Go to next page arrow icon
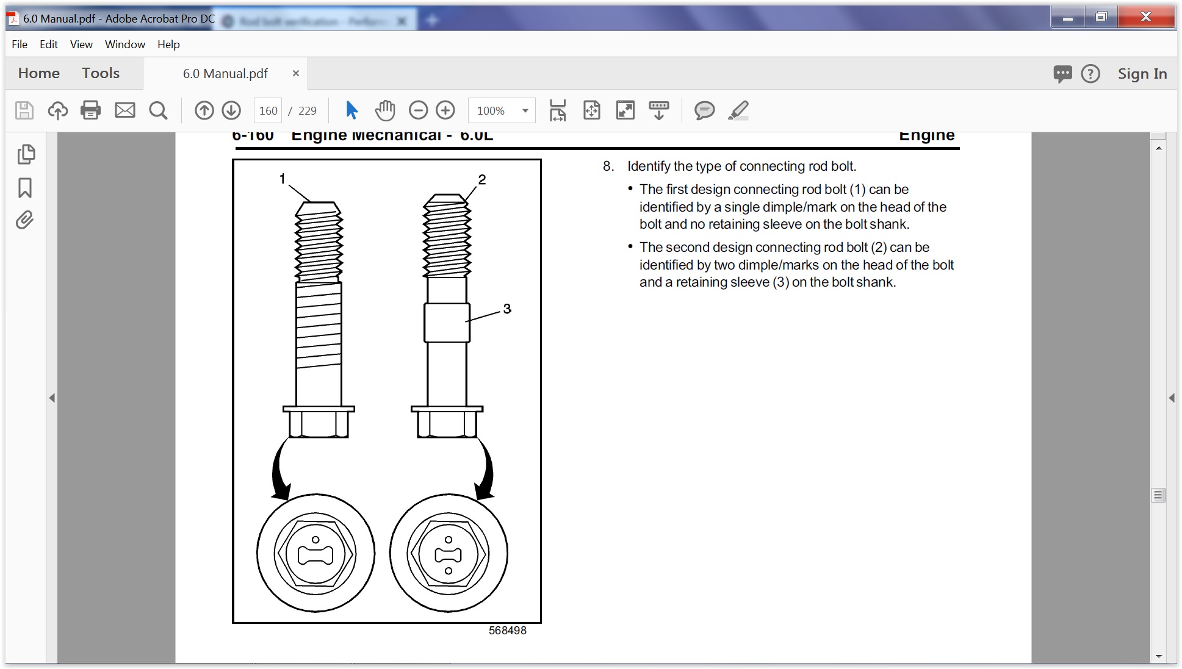This screenshot has height=669, width=1182. pyautogui.click(x=231, y=110)
